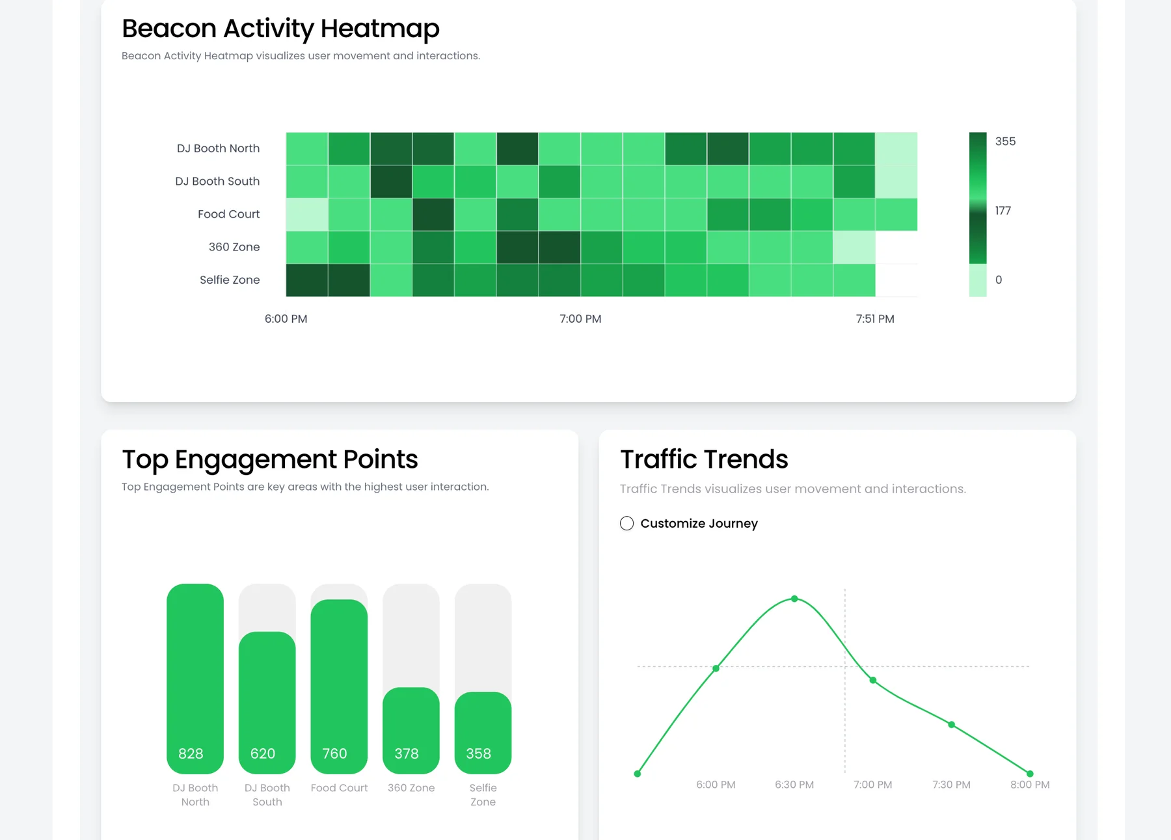Click the 360 Zone heatmap row label

(x=234, y=247)
